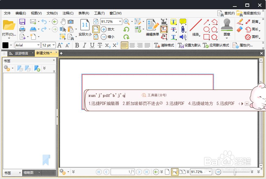Click 查找(F) find button

point(226,13)
